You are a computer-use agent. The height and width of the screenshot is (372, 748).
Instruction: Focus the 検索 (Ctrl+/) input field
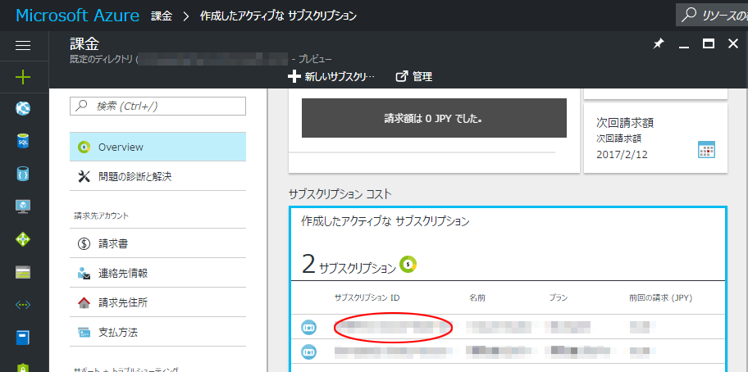[x=158, y=107]
